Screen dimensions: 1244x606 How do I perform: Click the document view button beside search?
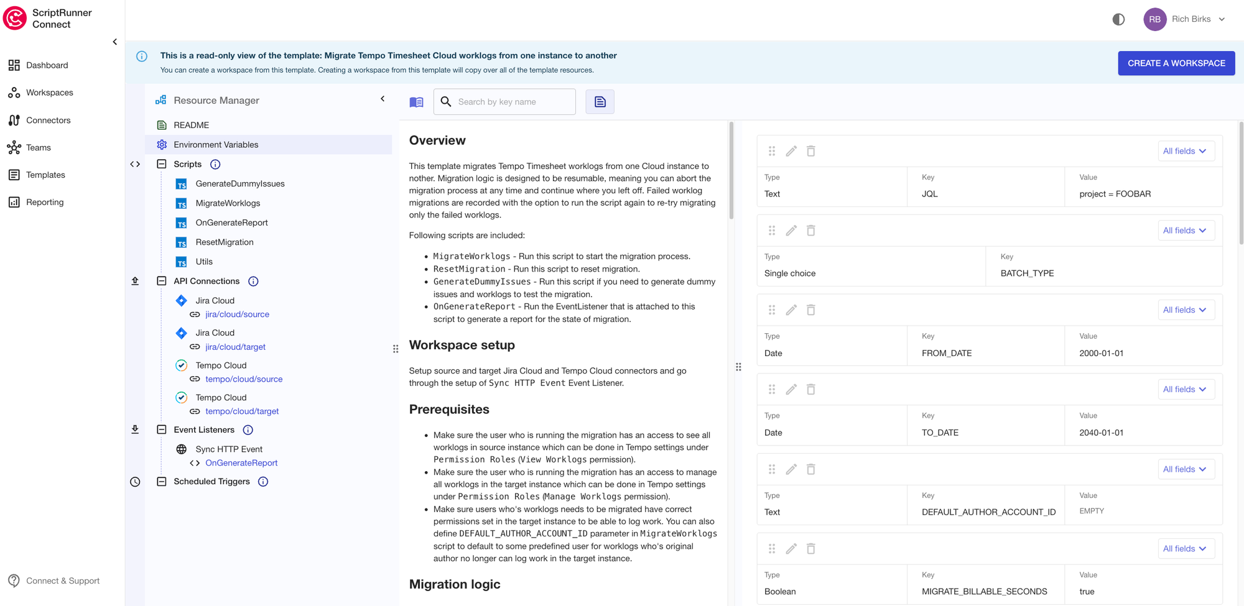click(x=600, y=102)
